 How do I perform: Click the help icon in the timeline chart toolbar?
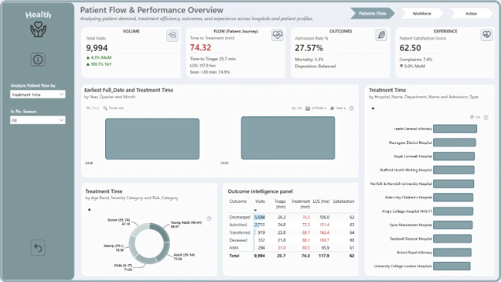pyautogui.click(x=351, y=108)
